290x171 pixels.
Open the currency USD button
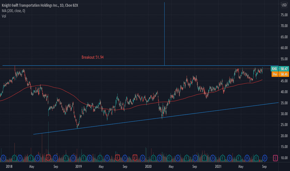point(284,5)
